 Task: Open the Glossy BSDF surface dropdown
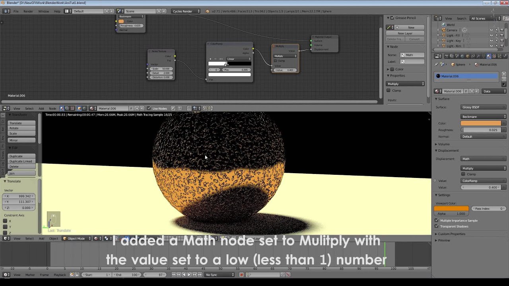point(484,107)
